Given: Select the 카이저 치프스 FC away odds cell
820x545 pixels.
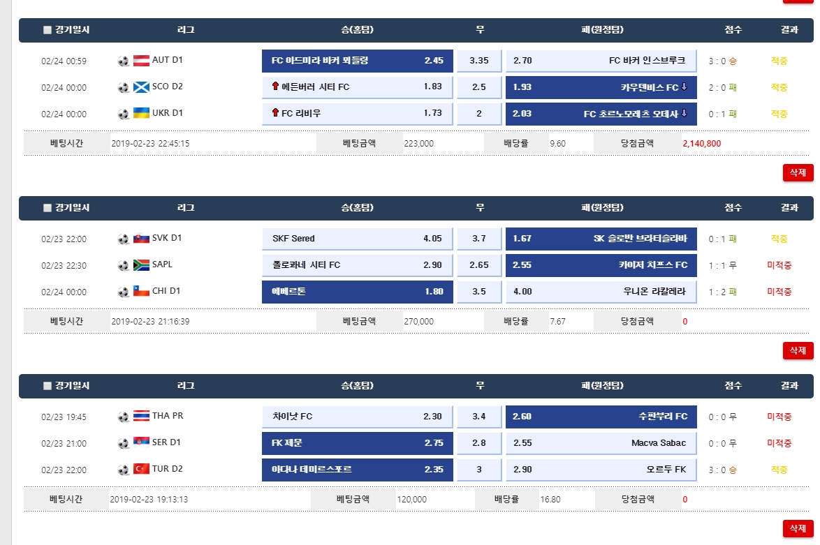Looking at the screenshot, I should point(601,265).
